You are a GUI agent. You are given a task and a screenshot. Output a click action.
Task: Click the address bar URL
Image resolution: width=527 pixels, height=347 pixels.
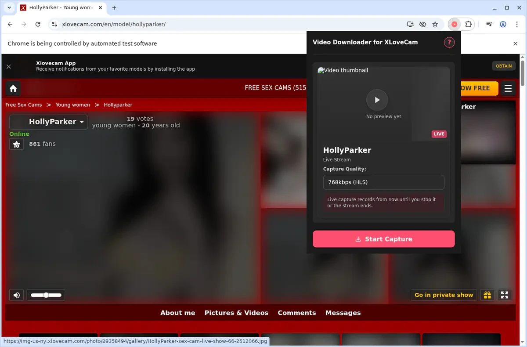pyautogui.click(x=114, y=24)
